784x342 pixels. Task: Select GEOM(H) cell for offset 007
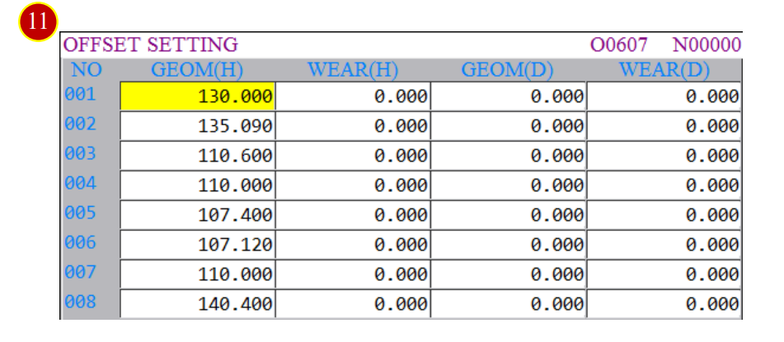click(x=198, y=274)
